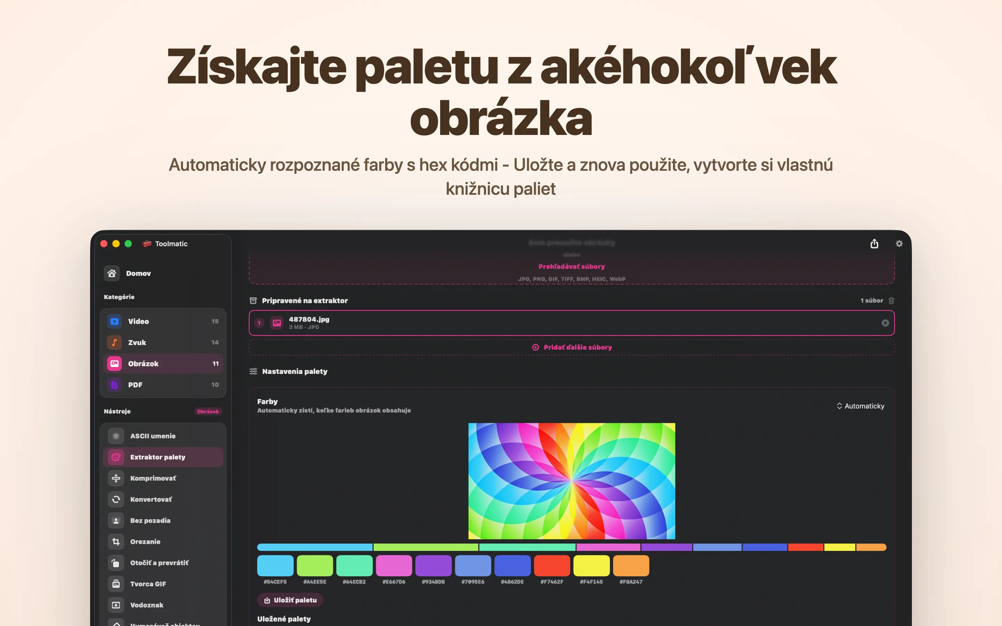Click the hex code text "#934BD8"
1002x626 pixels.
click(434, 582)
